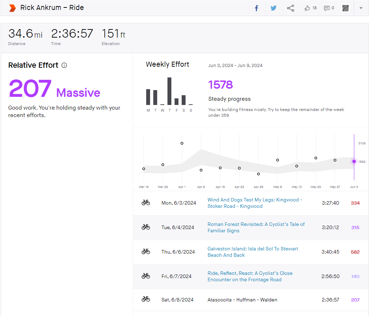Select the May 6 chart data point
The height and width of the screenshot is (316, 369).
[277, 160]
